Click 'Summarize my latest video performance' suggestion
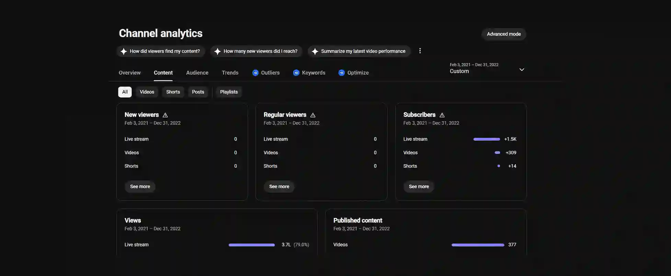Image resolution: width=671 pixels, height=276 pixels. 359,51
